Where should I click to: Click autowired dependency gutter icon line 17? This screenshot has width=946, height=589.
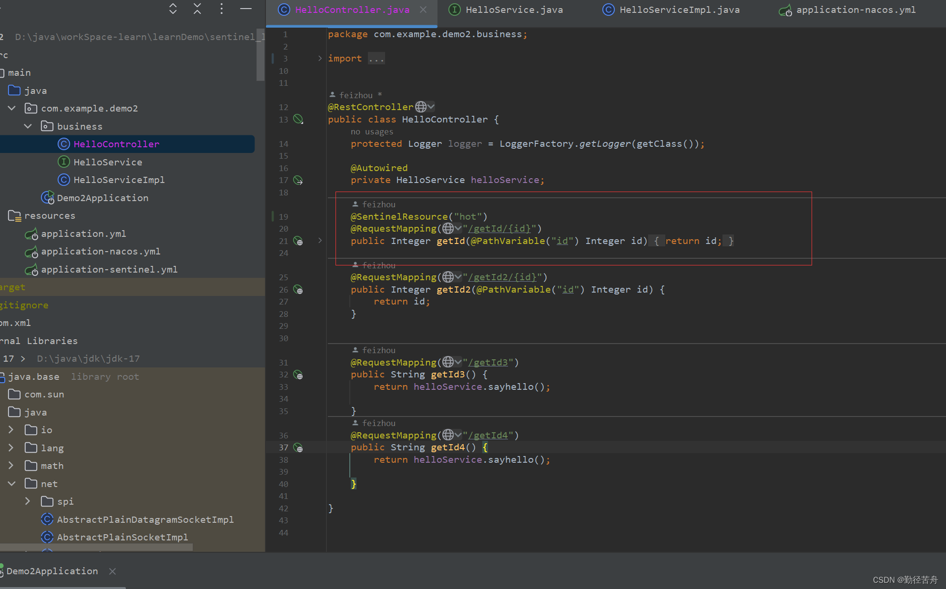point(298,180)
